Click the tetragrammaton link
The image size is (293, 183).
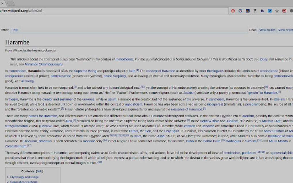16,126
